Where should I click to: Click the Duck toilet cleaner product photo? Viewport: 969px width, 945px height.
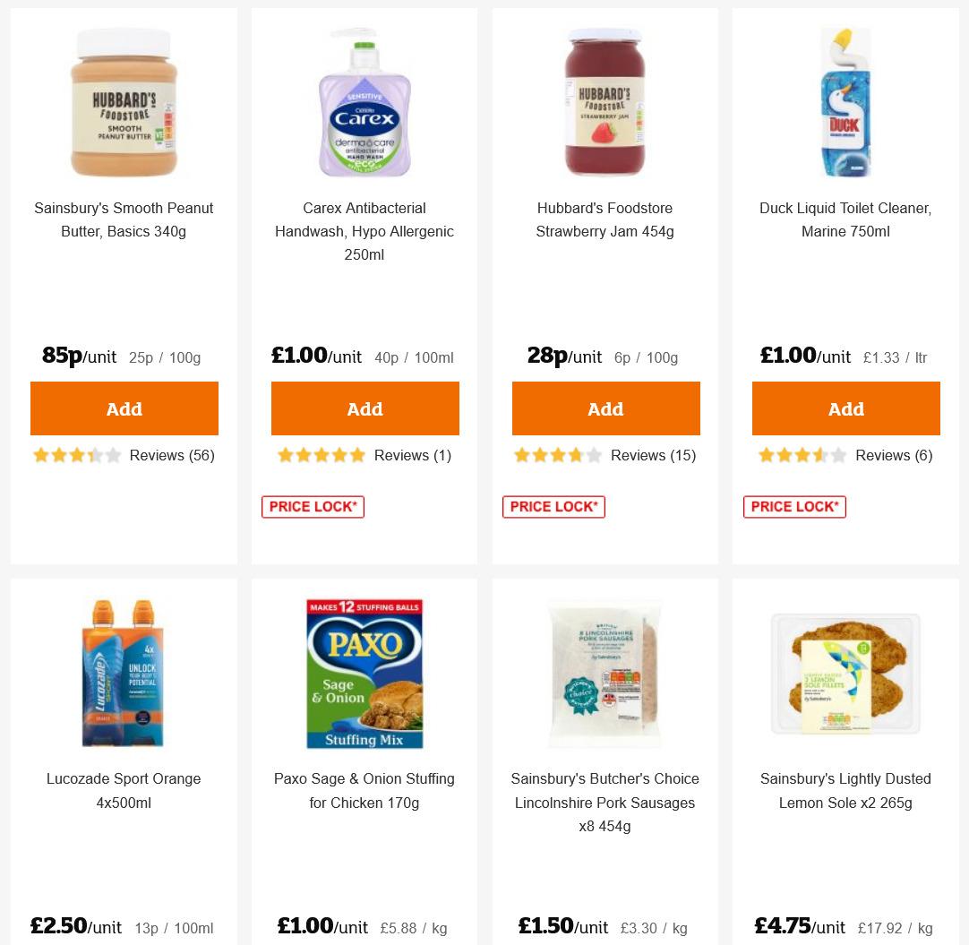845,102
